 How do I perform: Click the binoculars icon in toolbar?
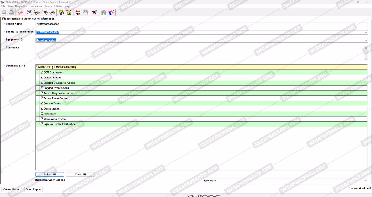pyautogui.click(x=103, y=12)
